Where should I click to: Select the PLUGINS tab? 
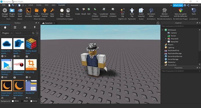click(62, 5)
